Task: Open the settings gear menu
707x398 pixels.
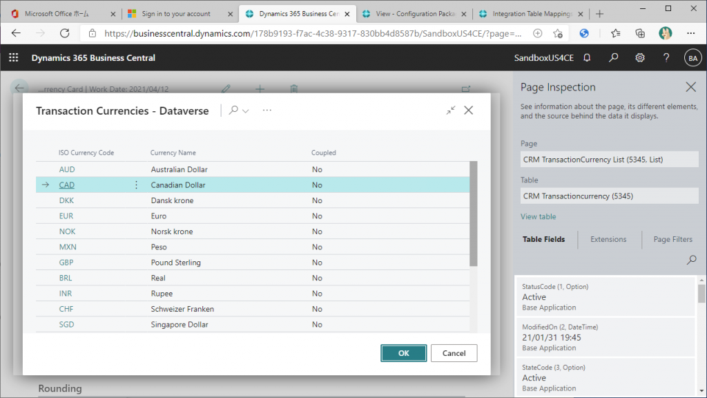Action: tap(640, 58)
